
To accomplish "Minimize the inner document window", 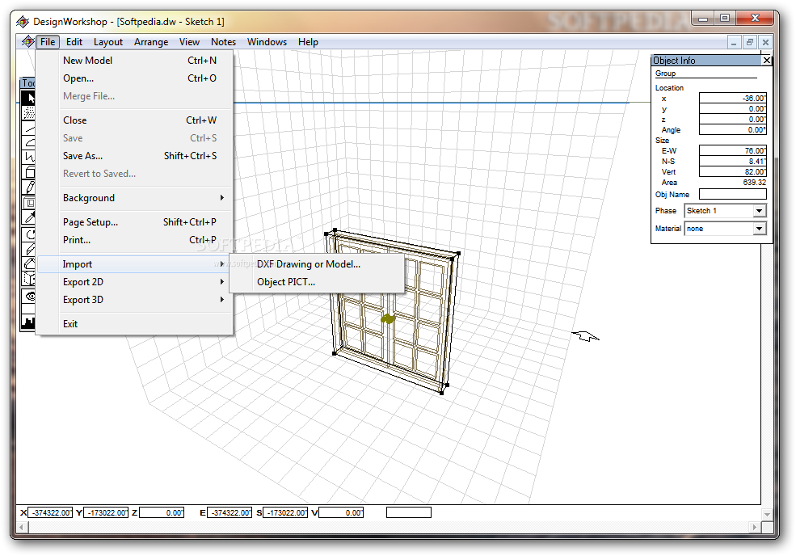I will (734, 42).
